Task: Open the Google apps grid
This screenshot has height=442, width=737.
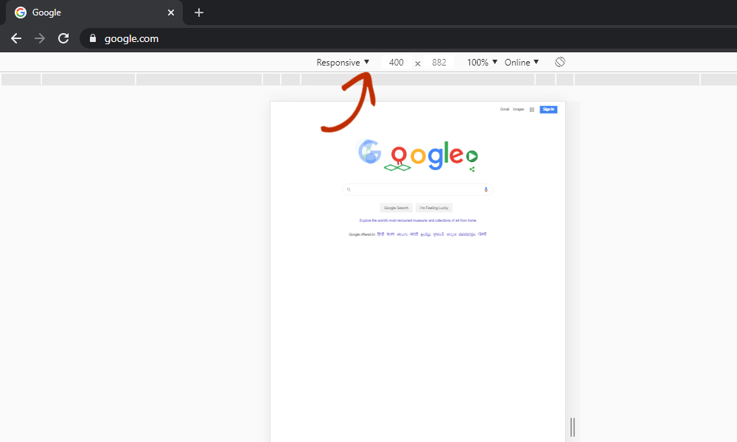Action: [532, 110]
